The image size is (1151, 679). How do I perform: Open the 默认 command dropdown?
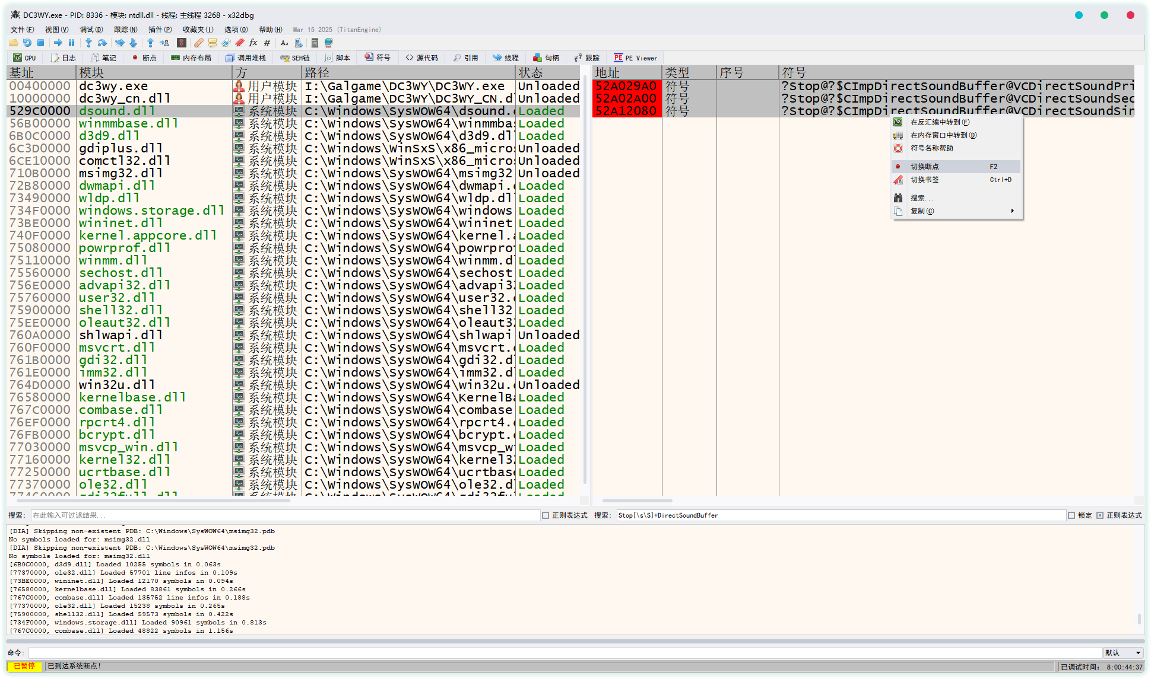1123,653
